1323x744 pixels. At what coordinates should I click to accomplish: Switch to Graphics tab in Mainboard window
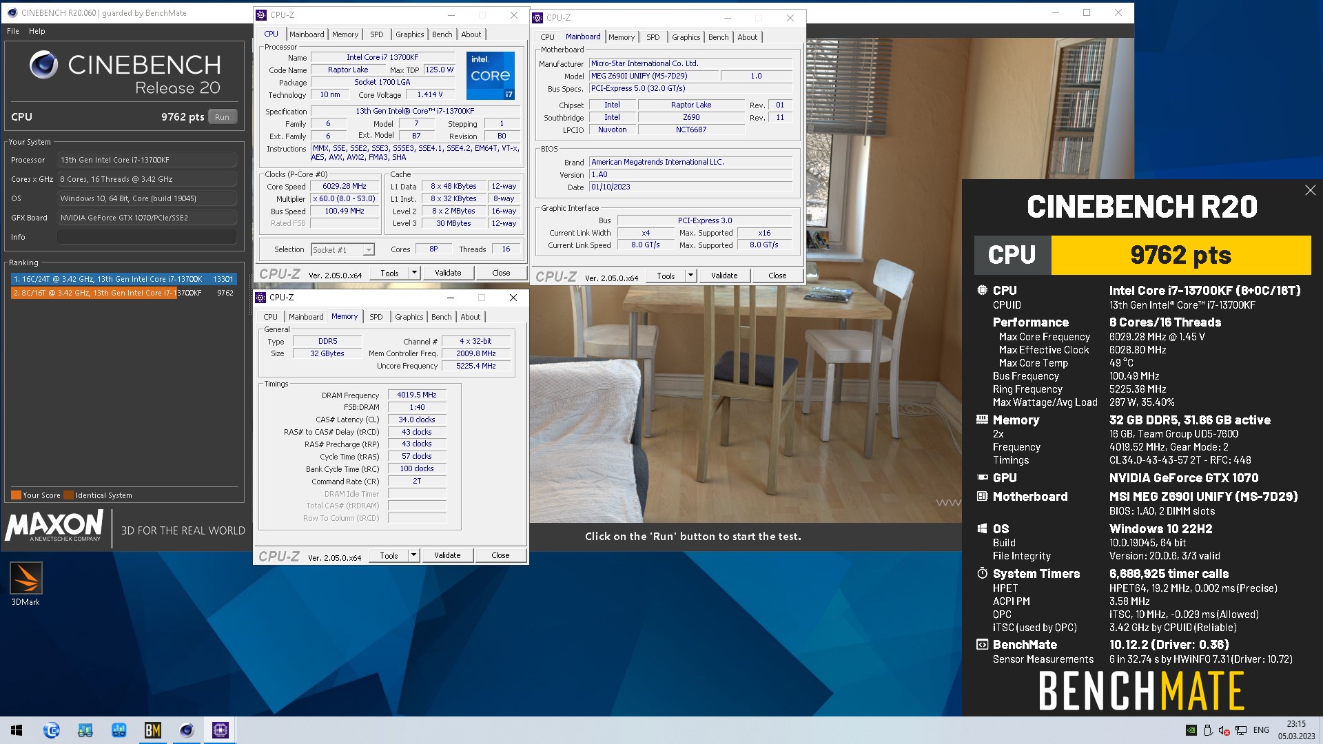tap(686, 37)
